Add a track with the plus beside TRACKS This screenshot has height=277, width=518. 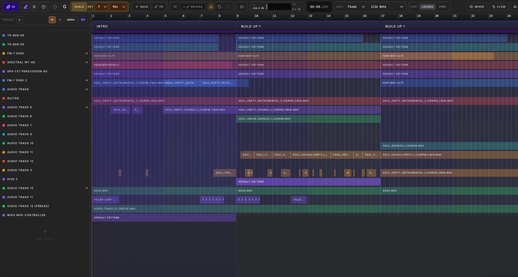[19, 20]
